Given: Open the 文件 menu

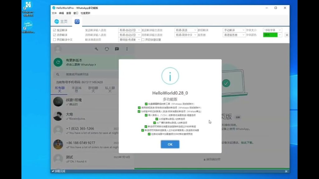Looking at the screenshot, I should [54, 13].
